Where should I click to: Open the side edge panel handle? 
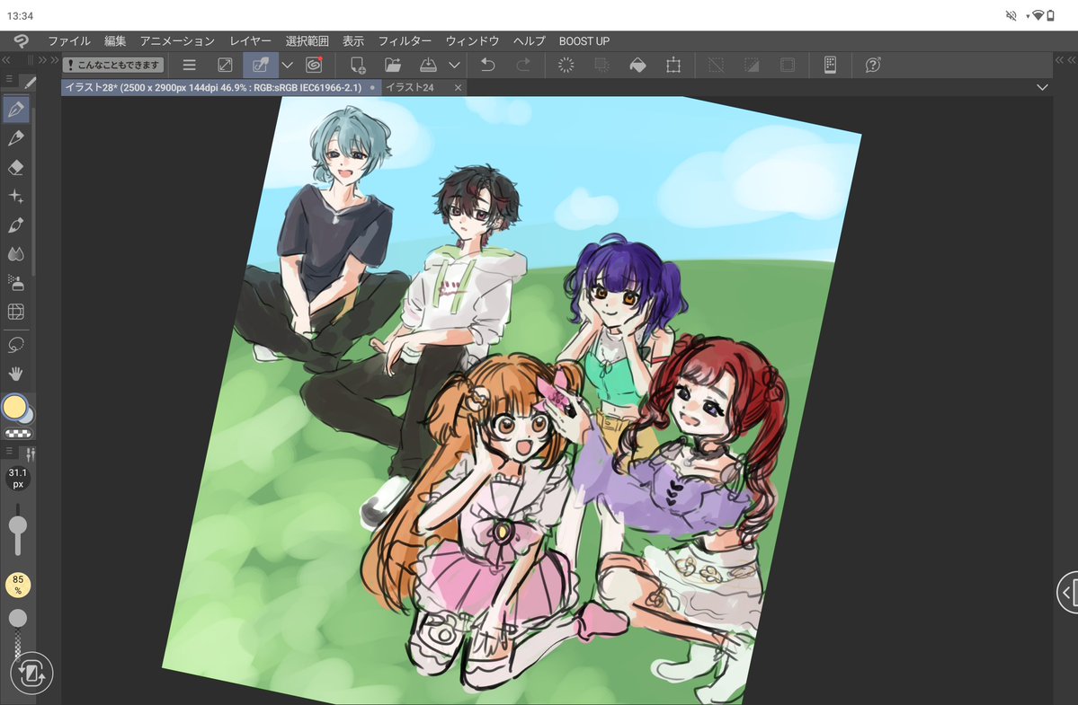pos(1068,592)
